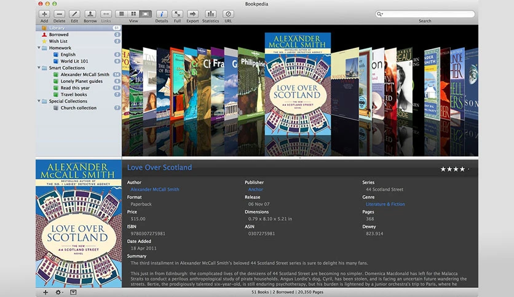Screen dimensions: 514x297
Task: Click Love Over Scotland center cover
Action: pos(298,83)
